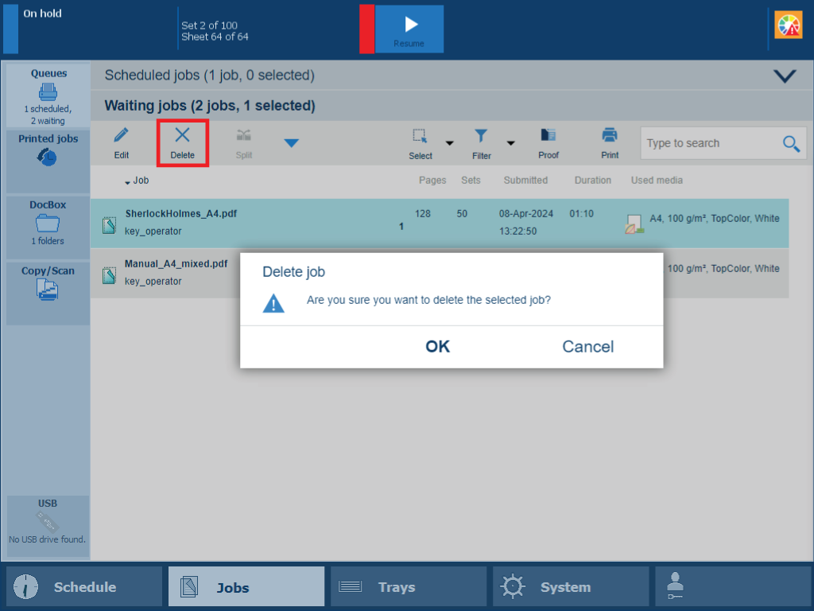Select the SherlockHolmes_A4.pdf job row
814x611 pixels.
point(318,224)
